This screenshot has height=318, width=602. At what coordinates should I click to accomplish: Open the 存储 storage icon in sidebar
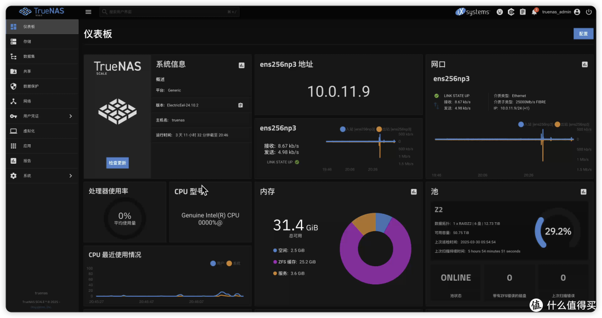click(13, 41)
